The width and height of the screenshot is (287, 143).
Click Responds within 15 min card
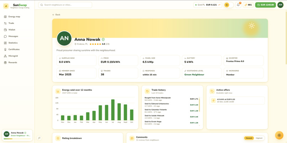point(160,73)
